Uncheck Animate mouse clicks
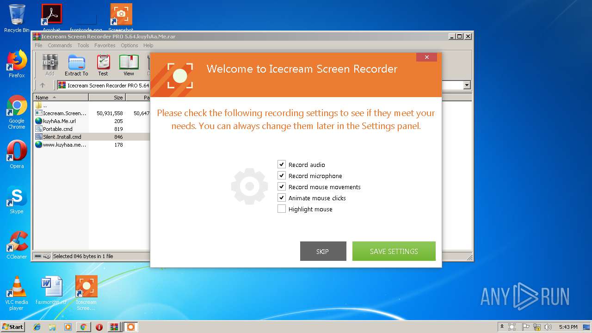Screen dimensions: 592x333 pos(282,197)
